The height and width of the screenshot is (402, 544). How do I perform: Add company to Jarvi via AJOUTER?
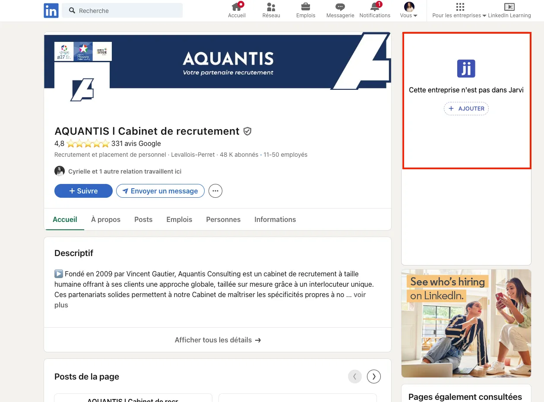tap(466, 108)
